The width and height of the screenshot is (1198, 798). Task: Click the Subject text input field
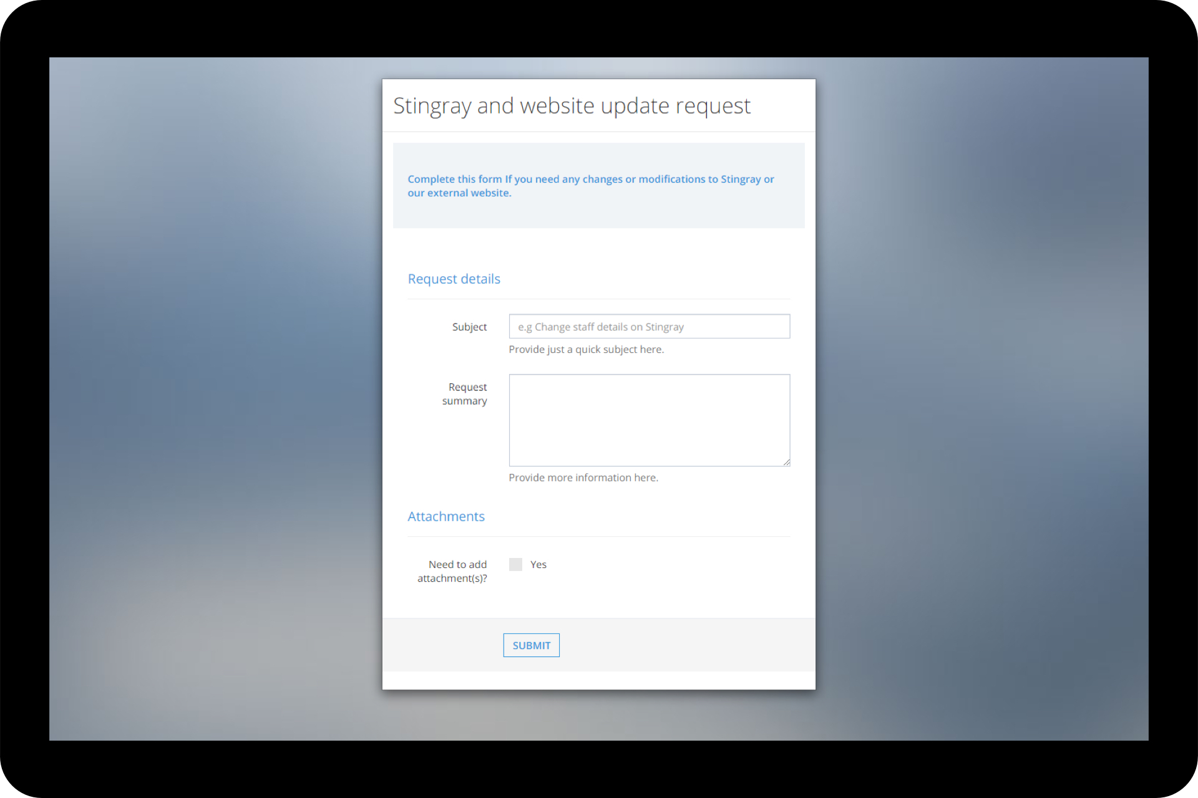(649, 327)
